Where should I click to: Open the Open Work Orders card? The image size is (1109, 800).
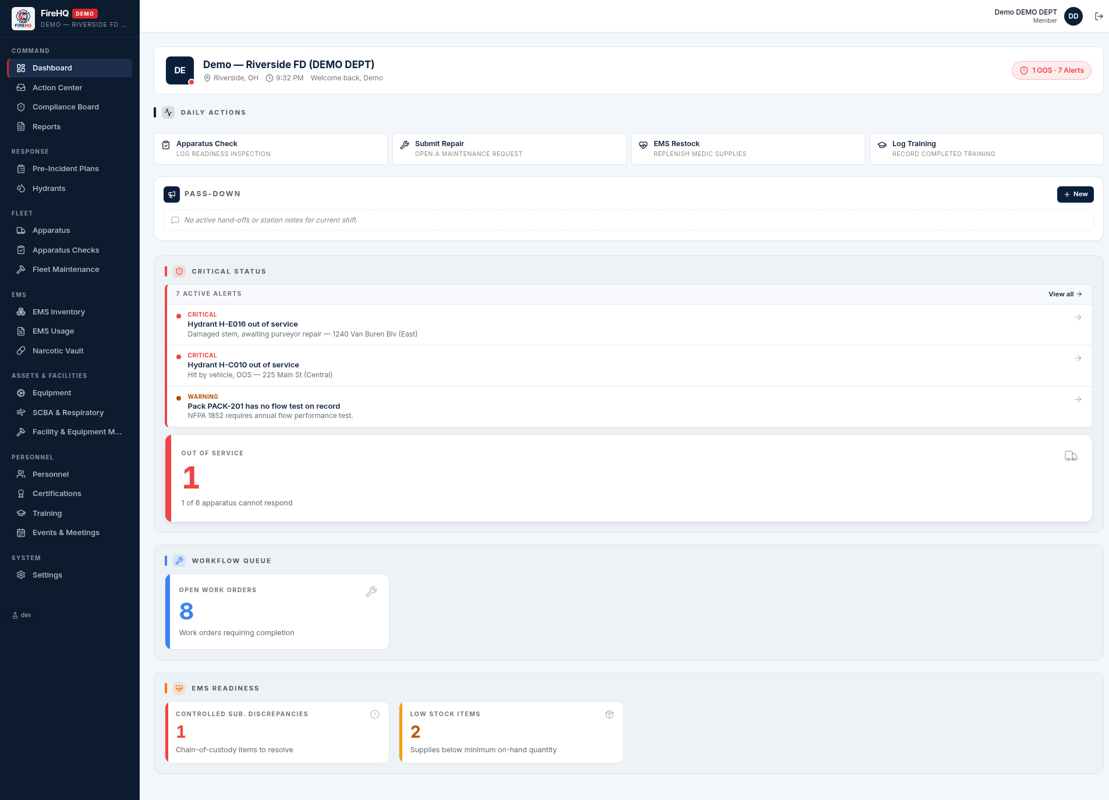[277, 612]
